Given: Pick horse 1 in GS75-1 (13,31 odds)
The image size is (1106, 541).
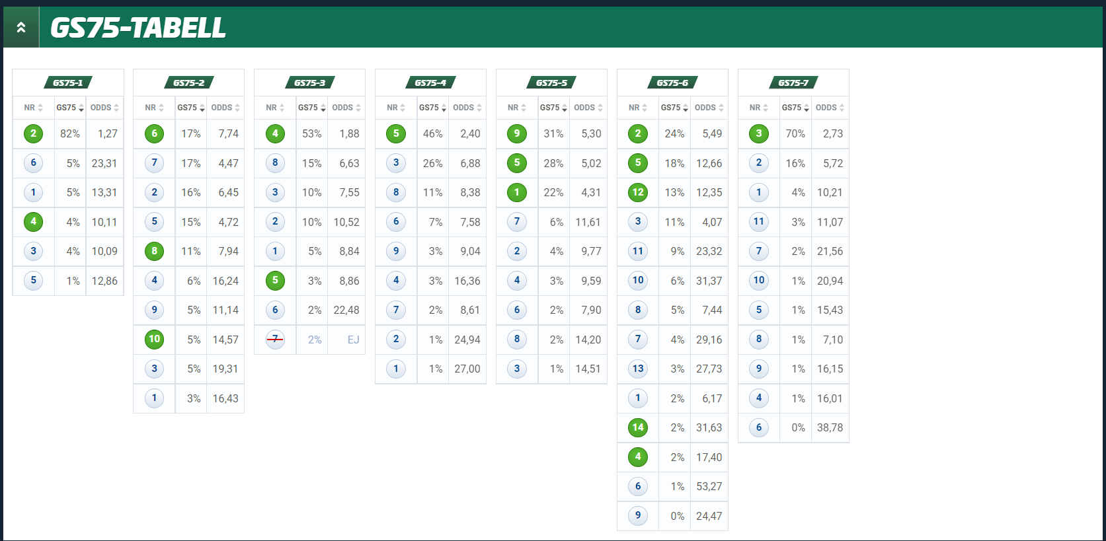Looking at the screenshot, I should coord(33,192).
